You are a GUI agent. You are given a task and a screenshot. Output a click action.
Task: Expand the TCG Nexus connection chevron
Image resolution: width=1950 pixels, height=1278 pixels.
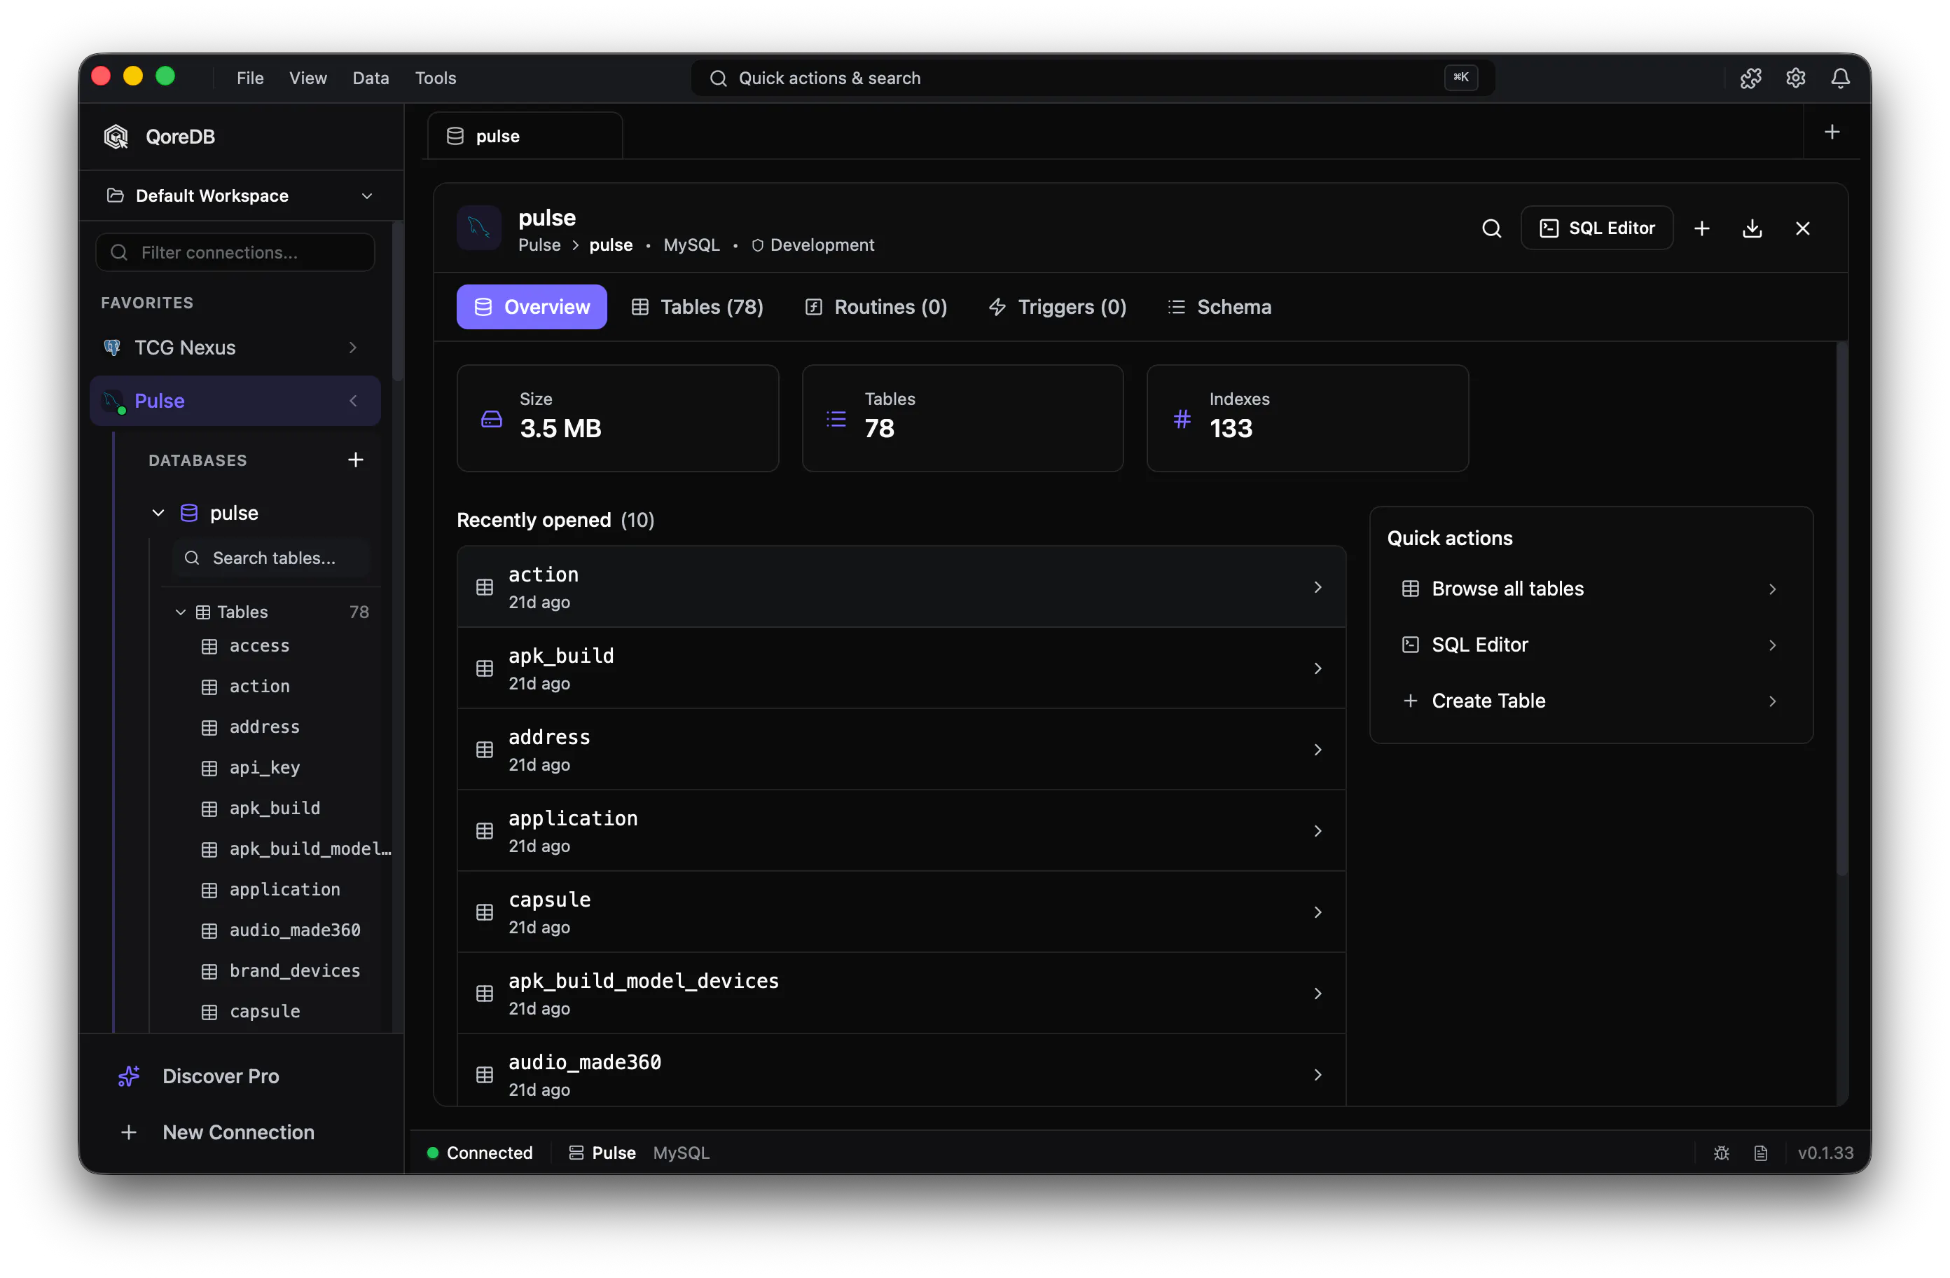353,347
